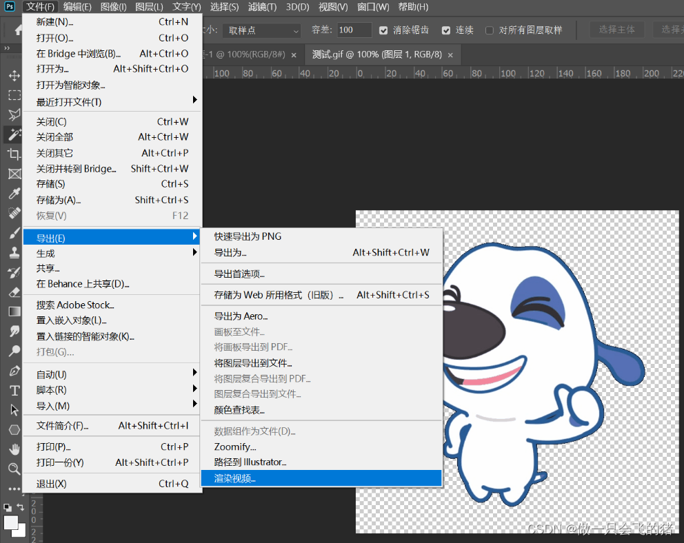Select the Magic Wand tool
684x543 pixels.
click(x=14, y=134)
